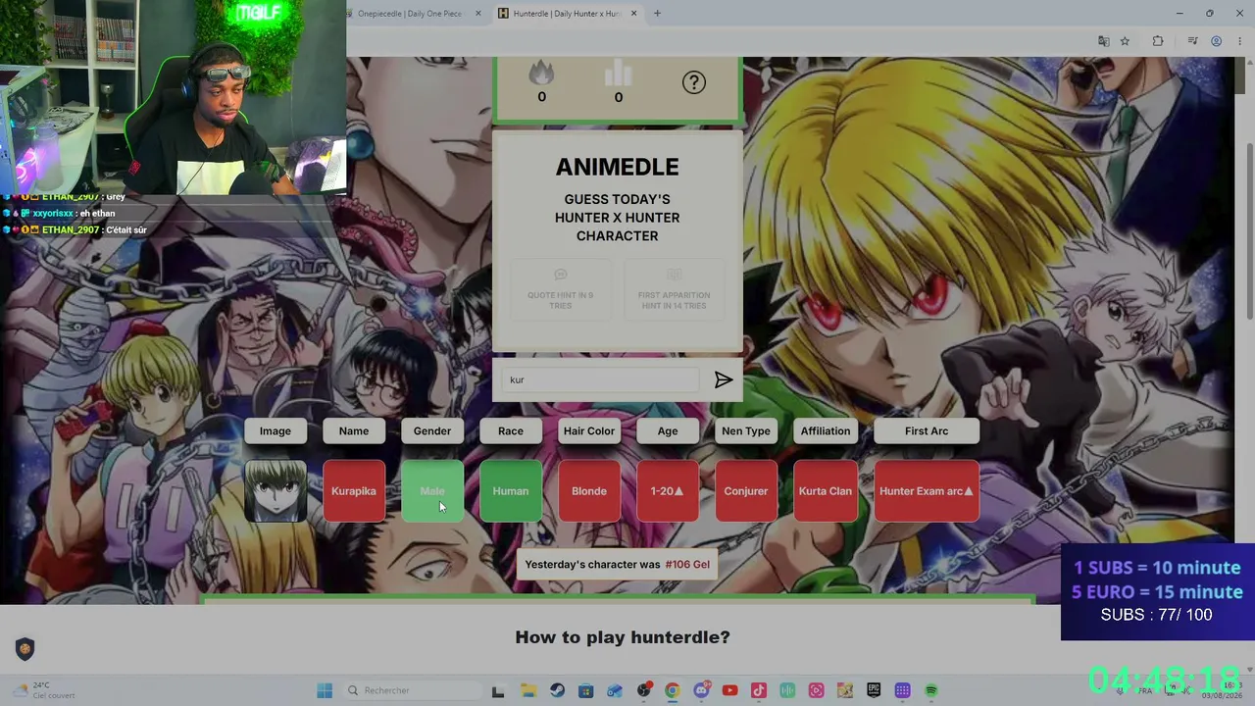Click the translate page icon in browser toolbar
1255x706 pixels.
tap(1104, 41)
